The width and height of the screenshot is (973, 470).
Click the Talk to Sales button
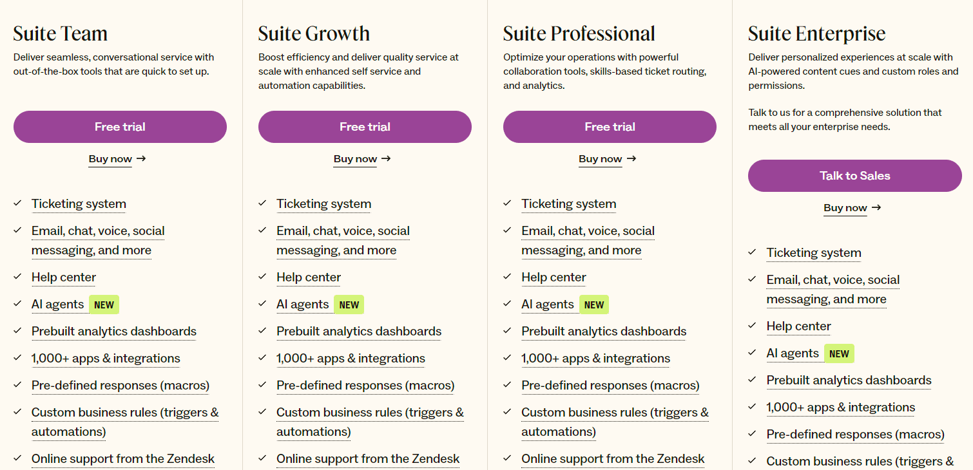(x=854, y=175)
